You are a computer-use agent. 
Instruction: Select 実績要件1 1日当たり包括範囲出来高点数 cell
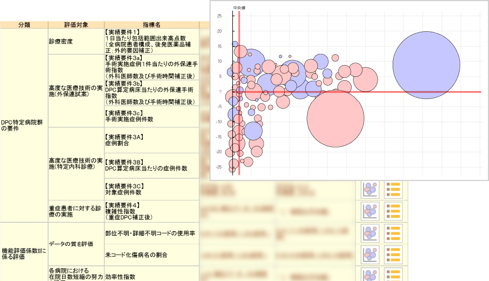pos(152,42)
